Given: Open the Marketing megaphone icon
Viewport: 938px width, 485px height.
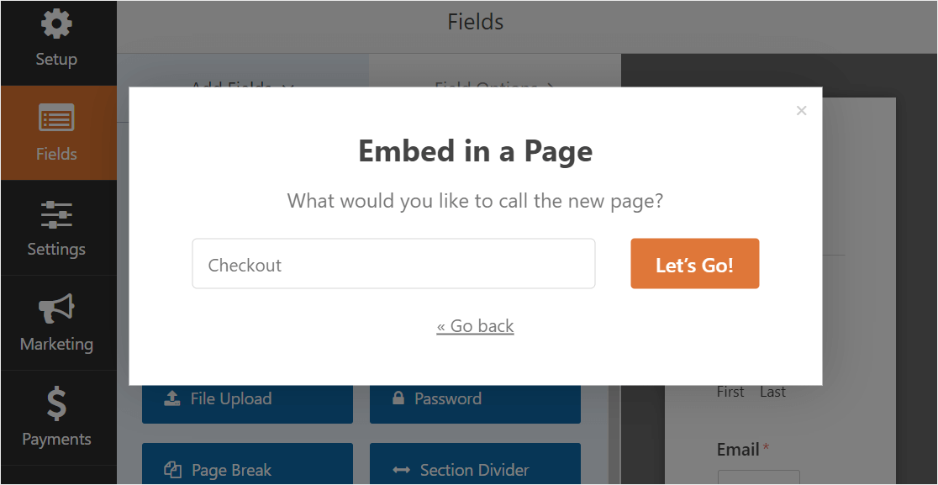Looking at the screenshot, I should (56, 308).
